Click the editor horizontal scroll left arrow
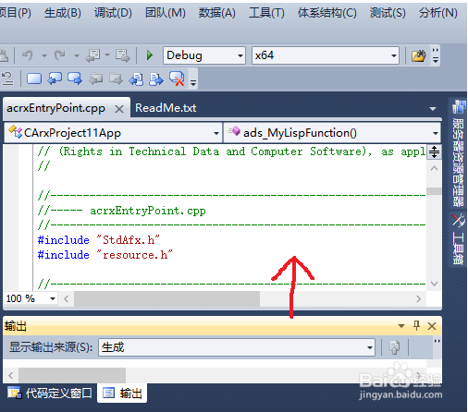Image resolution: width=468 pixels, height=412 pixels. click(67, 298)
